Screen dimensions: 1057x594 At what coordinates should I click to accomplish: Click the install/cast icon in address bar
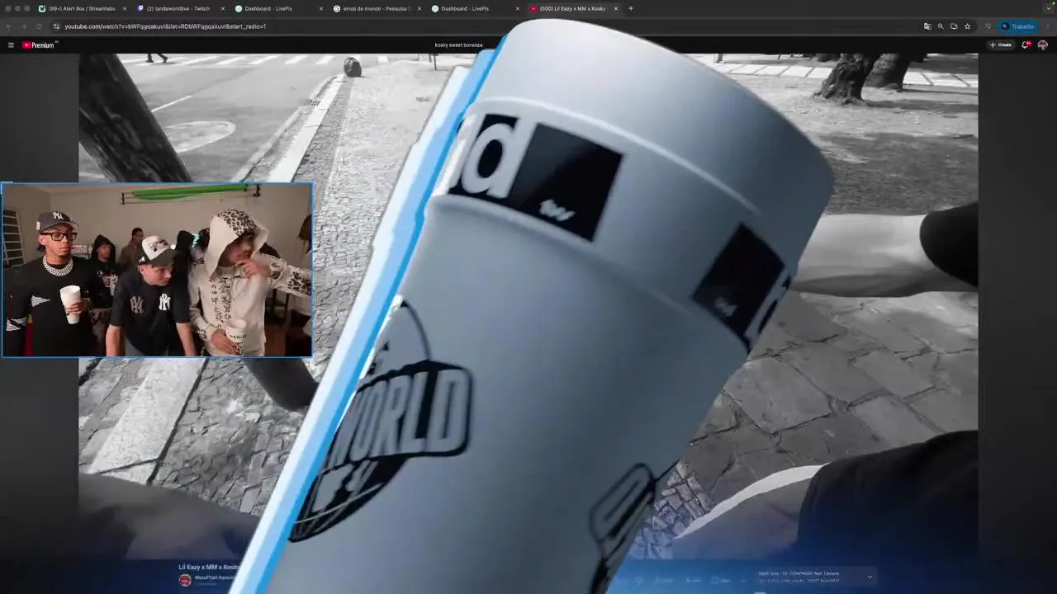(954, 26)
